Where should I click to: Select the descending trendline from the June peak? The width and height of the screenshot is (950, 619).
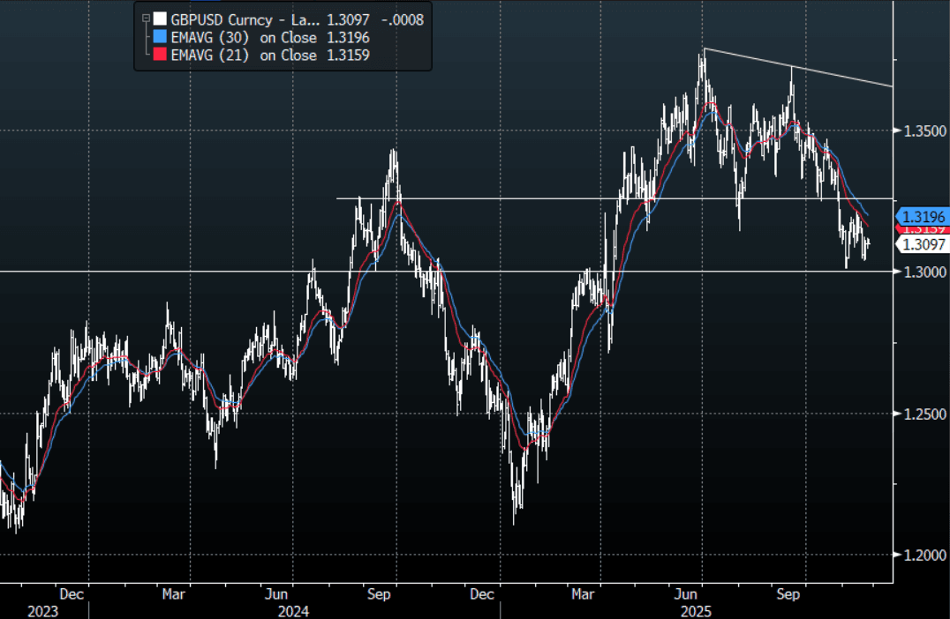pyautogui.click(x=795, y=67)
